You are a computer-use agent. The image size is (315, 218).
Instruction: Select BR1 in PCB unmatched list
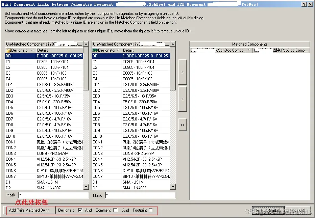131,56
